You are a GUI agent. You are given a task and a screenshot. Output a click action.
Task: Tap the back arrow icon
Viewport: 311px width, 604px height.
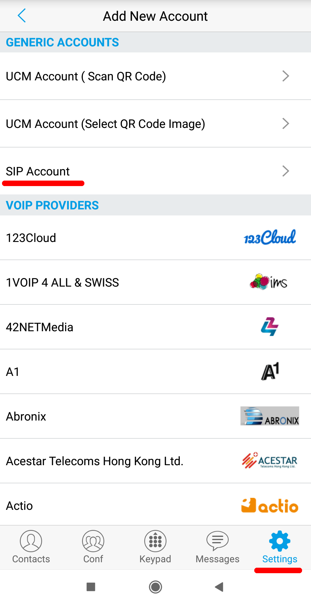pos(22,16)
